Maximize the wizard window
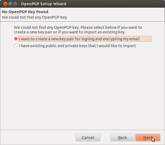The image size is (165, 145). [15, 4]
